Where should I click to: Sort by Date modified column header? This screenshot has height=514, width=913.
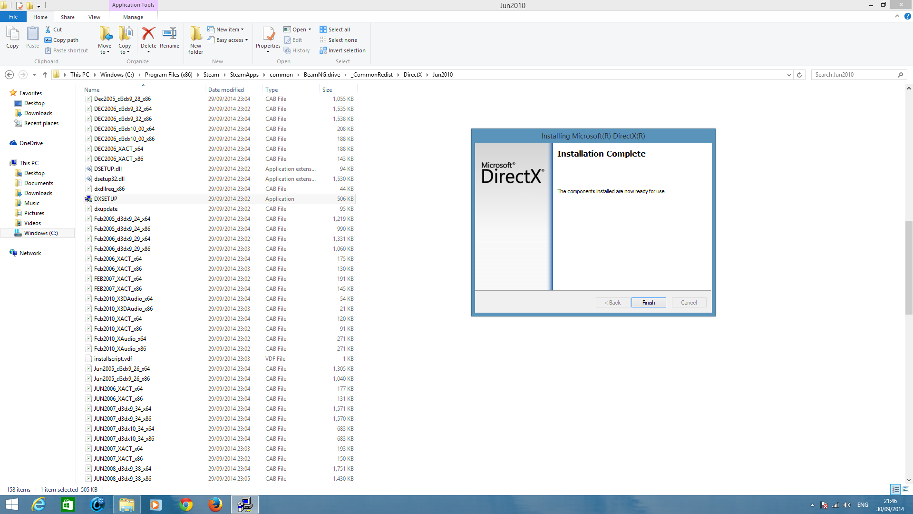233,89
